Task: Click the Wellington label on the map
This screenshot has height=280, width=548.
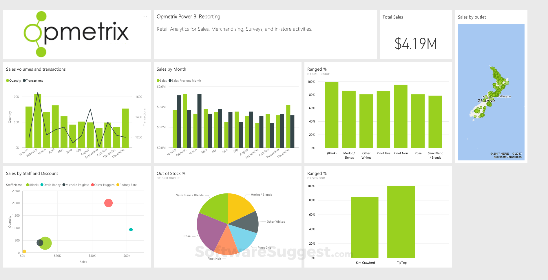Action: pos(505,96)
